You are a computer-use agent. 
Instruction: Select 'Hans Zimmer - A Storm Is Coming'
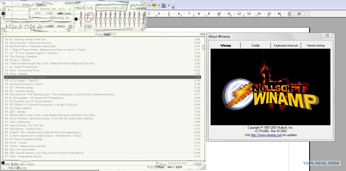tap(102, 43)
